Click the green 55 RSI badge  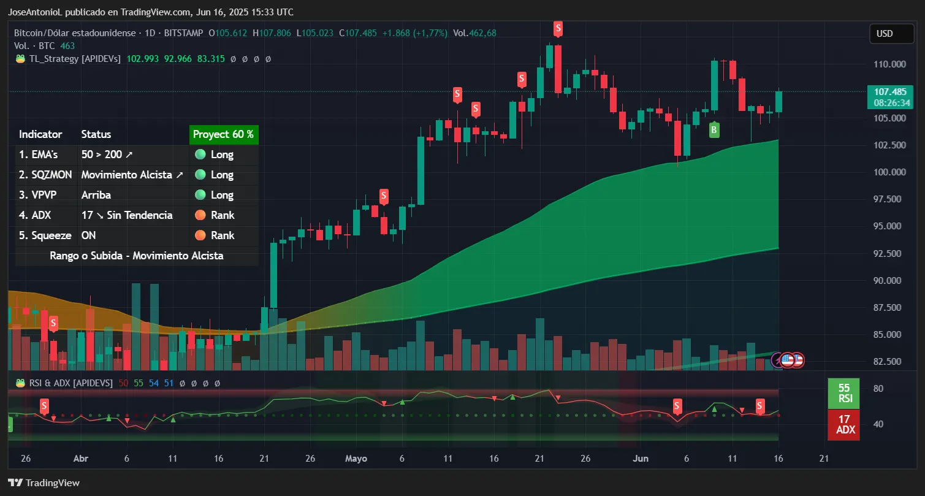(x=843, y=393)
